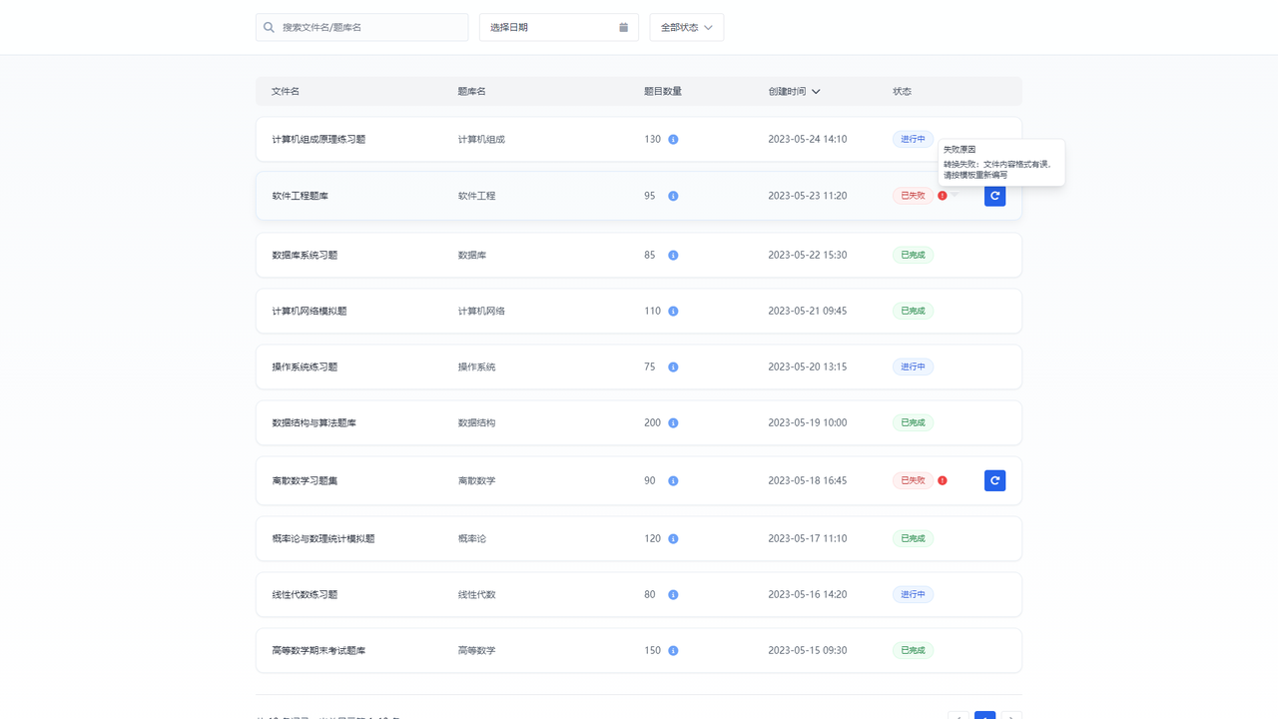Click the next page arrow
1278x719 pixels.
(x=1010, y=717)
